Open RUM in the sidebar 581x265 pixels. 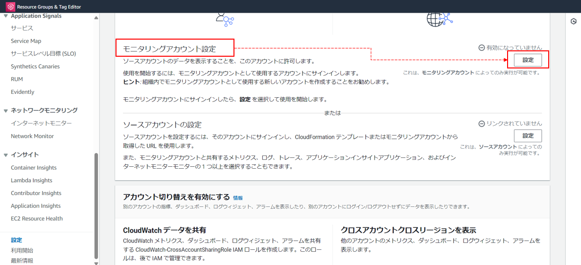pyautogui.click(x=16, y=79)
